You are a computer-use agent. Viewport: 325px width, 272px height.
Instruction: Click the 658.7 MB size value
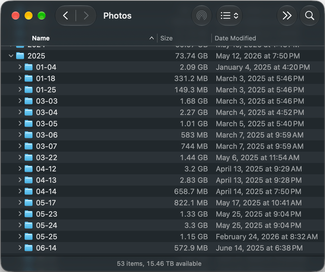(191, 192)
